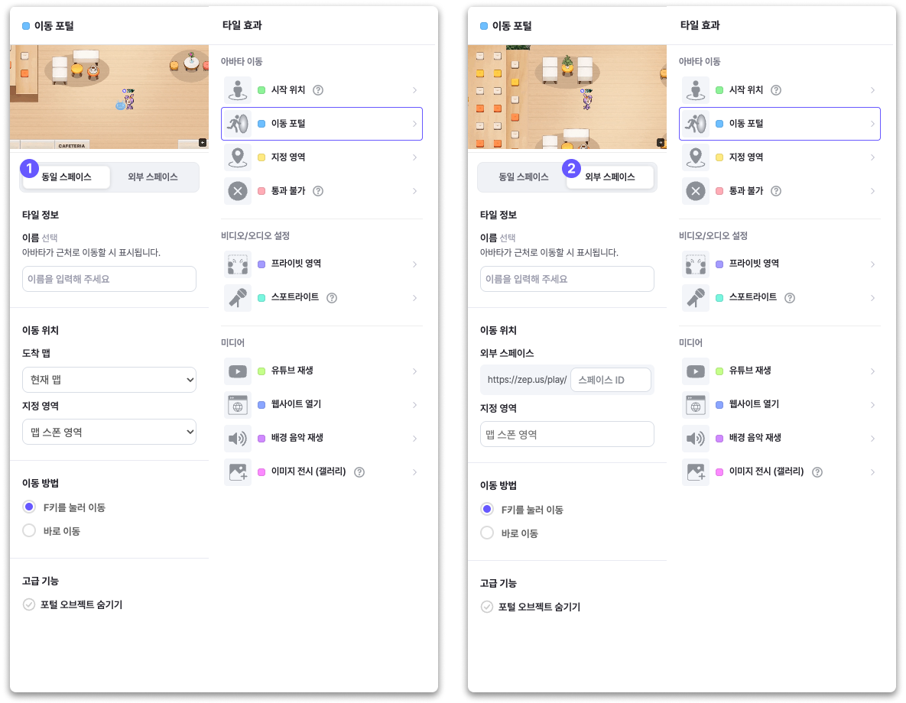This screenshot has height=703, width=906.
Task: Open help for 시작 위치 in left panel
Action: [318, 90]
